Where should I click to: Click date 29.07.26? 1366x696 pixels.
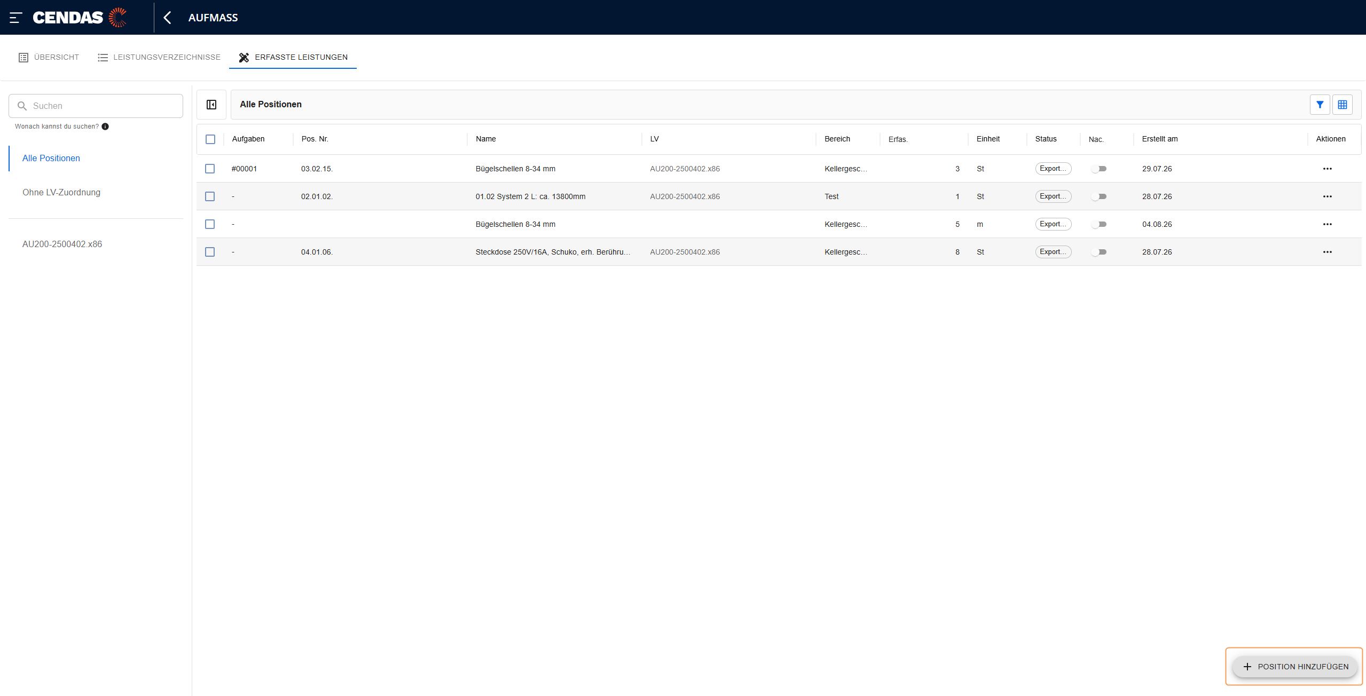1157,169
